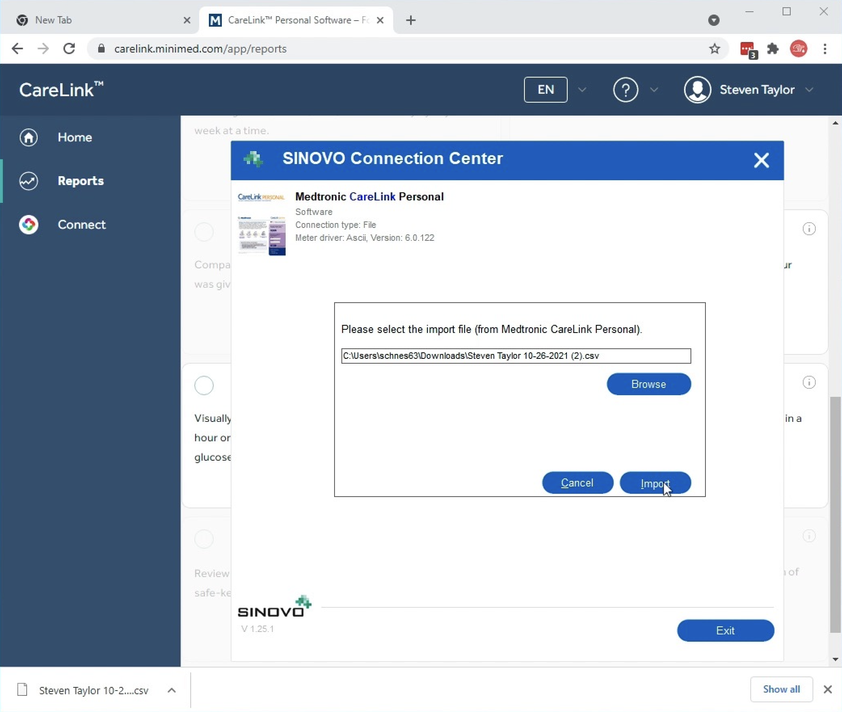Click 'Meter driver: Ascii, Version: 6.0.122' text

(x=364, y=238)
